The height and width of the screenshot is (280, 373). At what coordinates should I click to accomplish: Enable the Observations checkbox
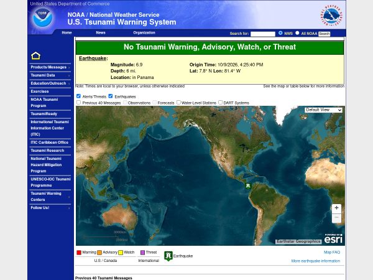pyautogui.click(x=125, y=103)
